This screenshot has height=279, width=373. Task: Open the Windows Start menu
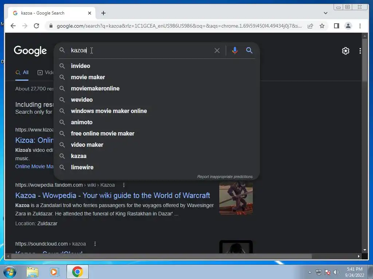coord(10,272)
